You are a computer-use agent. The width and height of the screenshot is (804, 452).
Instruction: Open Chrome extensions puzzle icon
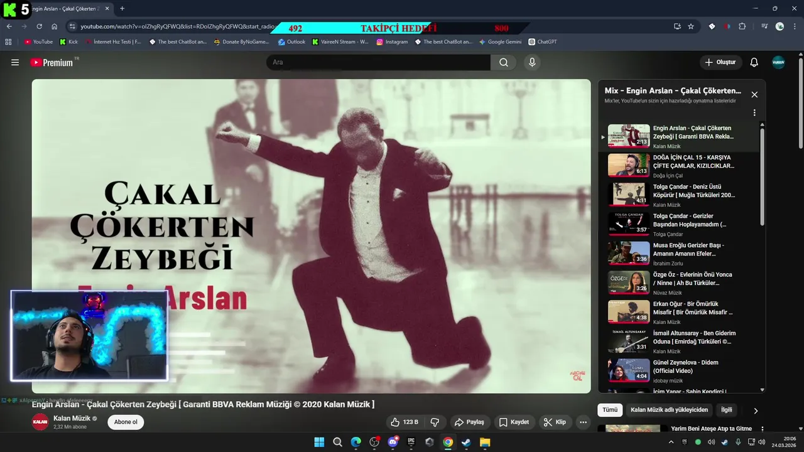point(742,26)
